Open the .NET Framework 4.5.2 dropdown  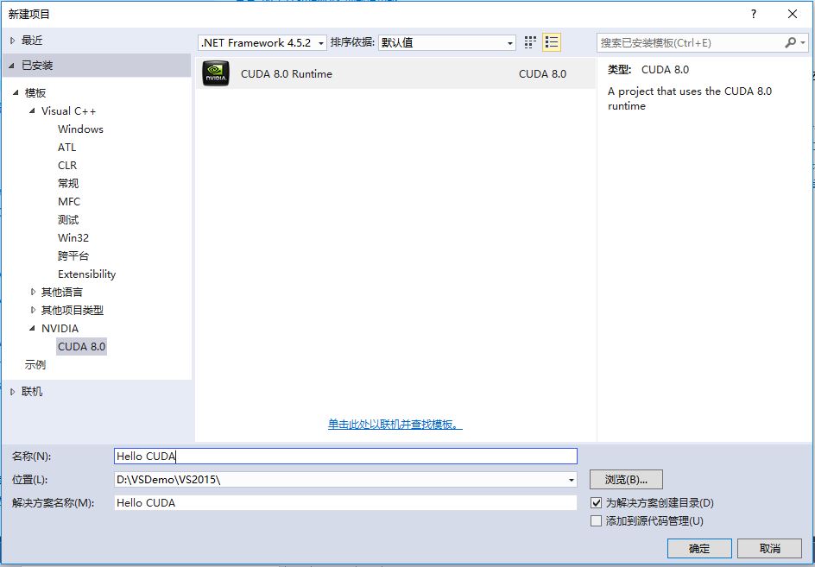coord(262,42)
